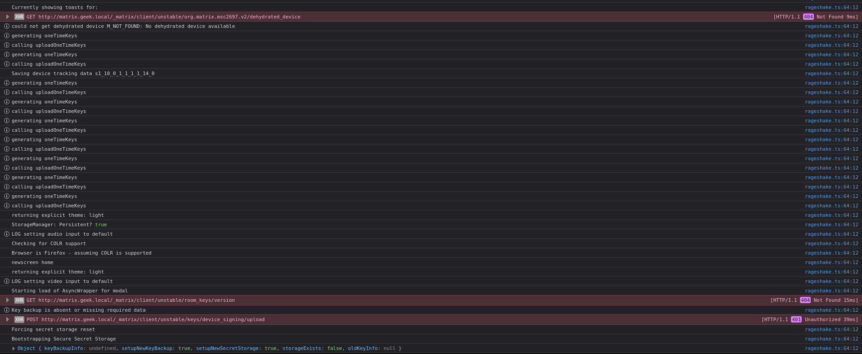
Task: Click the keys/device_signing/upload request URL
Action: click(x=153, y=319)
